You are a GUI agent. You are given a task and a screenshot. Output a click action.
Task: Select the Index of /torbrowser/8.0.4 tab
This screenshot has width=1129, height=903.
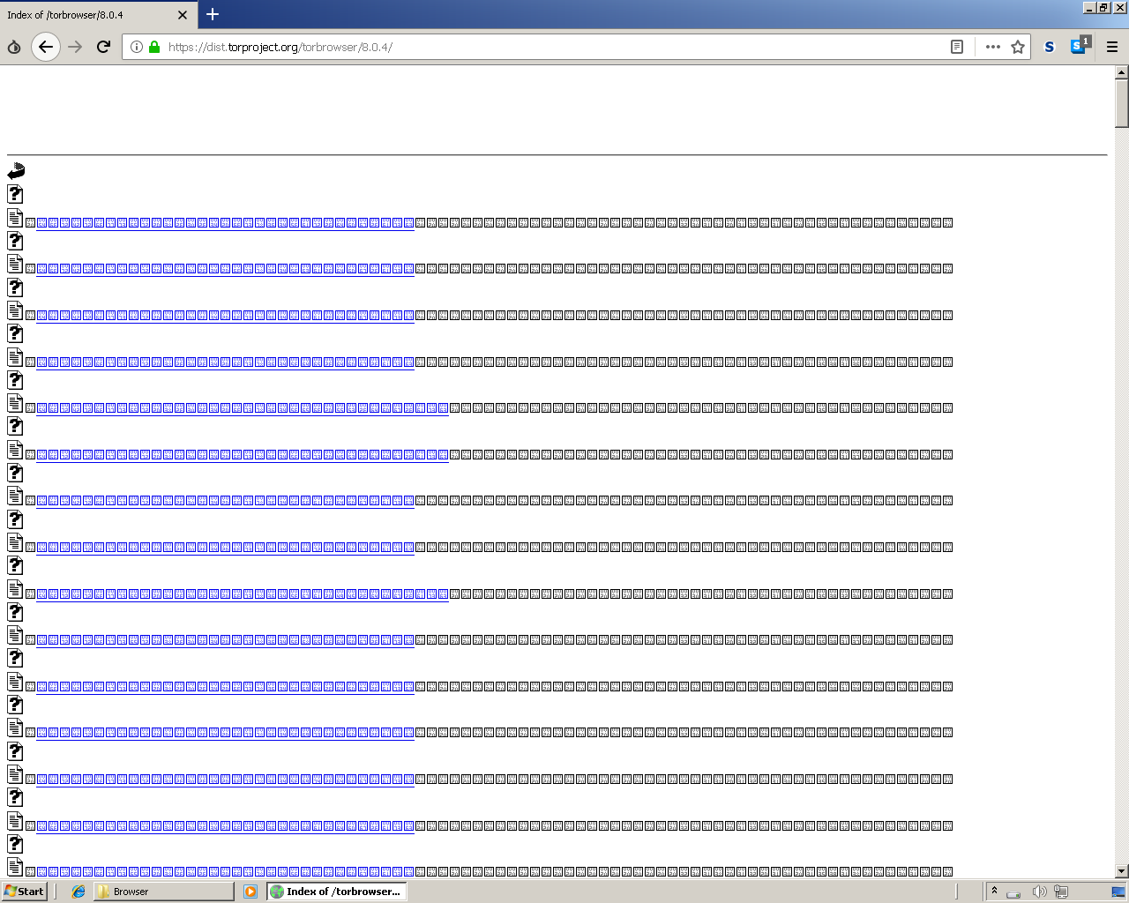click(x=97, y=15)
